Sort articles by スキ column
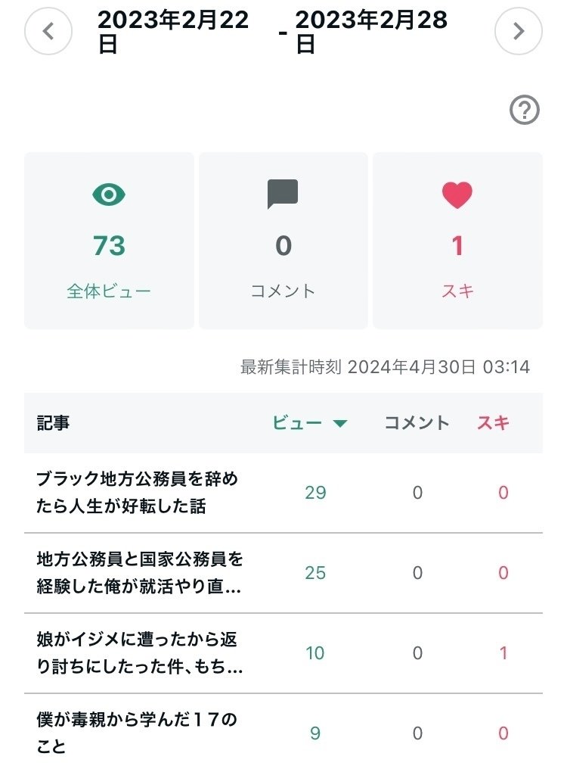 click(493, 423)
